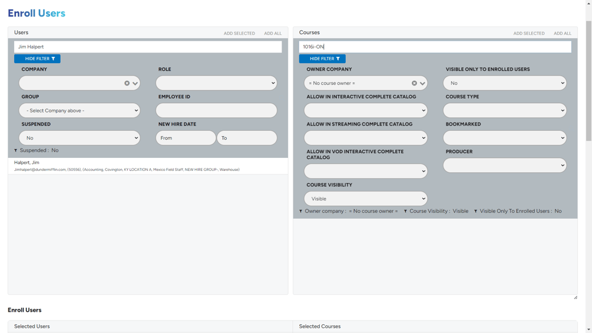Viewport: 592px width, 333px height.
Task: Open the Bookmarked dropdown
Action: pyautogui.click(x=505, y=138)
